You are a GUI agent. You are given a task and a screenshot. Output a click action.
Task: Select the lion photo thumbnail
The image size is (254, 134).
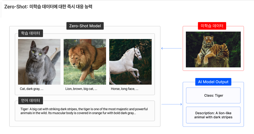click(85, 62)
